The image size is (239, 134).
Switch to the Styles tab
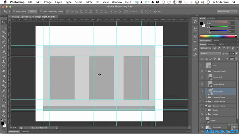[x=216, y=40]
